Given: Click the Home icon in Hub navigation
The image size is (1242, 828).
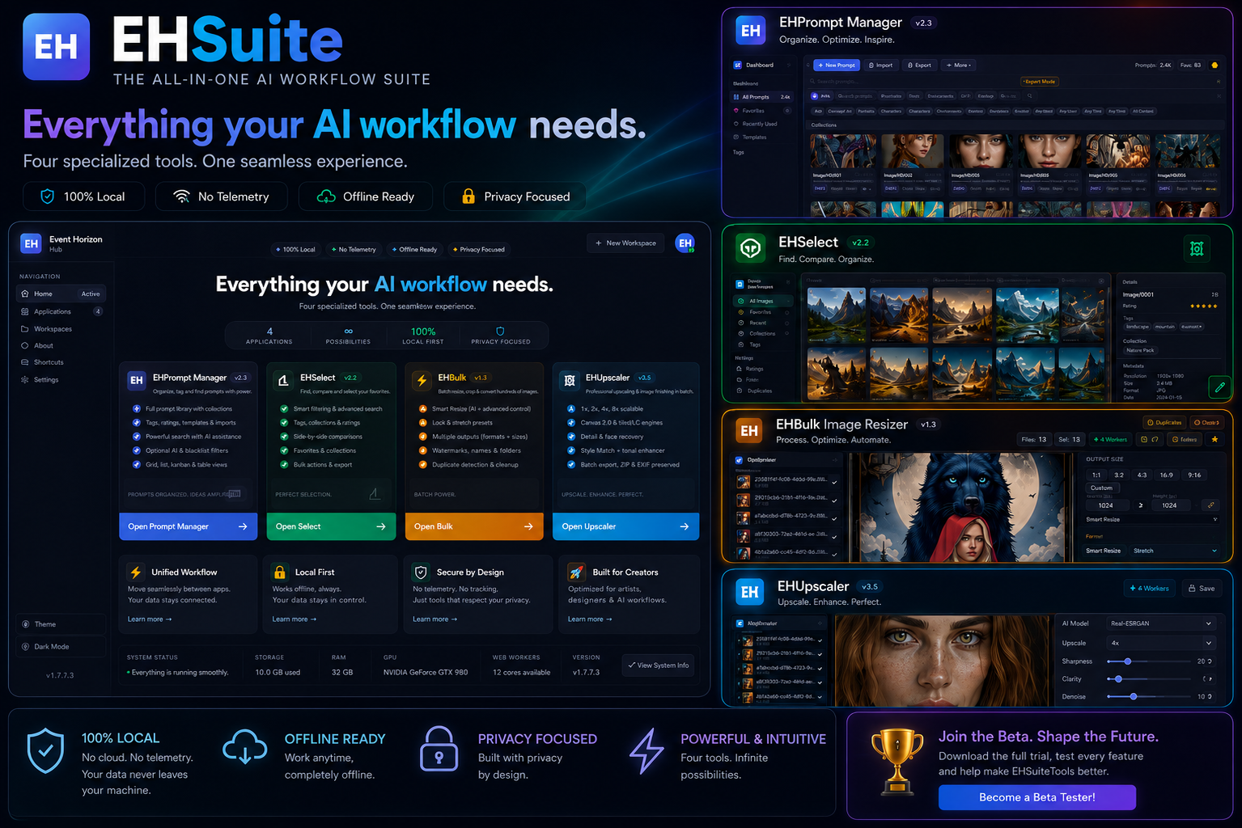Looking at the screenshot, I should click(25, 294).
